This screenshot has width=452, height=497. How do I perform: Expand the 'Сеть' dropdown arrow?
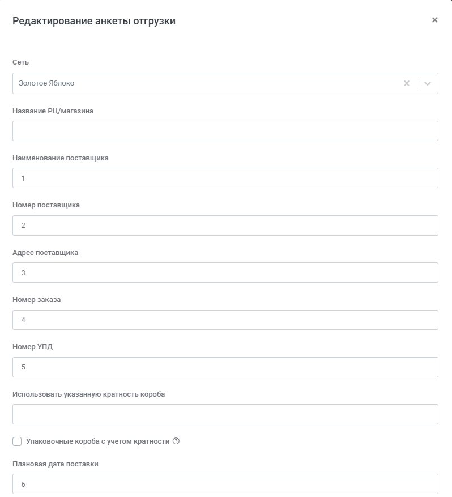point(428,83)
